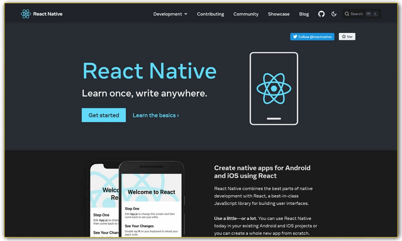Click the Follow @reactnative button
Screen dimensions: 402x241
(x=312, y=37)
